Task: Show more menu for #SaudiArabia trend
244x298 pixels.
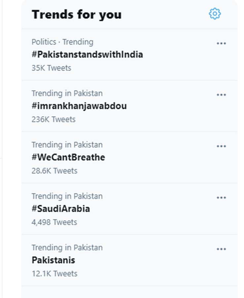Action: pyautogui.click(x=221, y=198)
